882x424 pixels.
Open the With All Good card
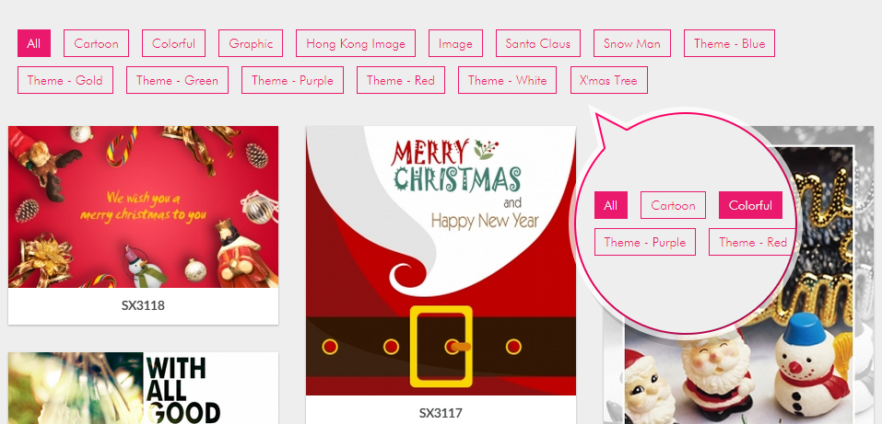143,388
